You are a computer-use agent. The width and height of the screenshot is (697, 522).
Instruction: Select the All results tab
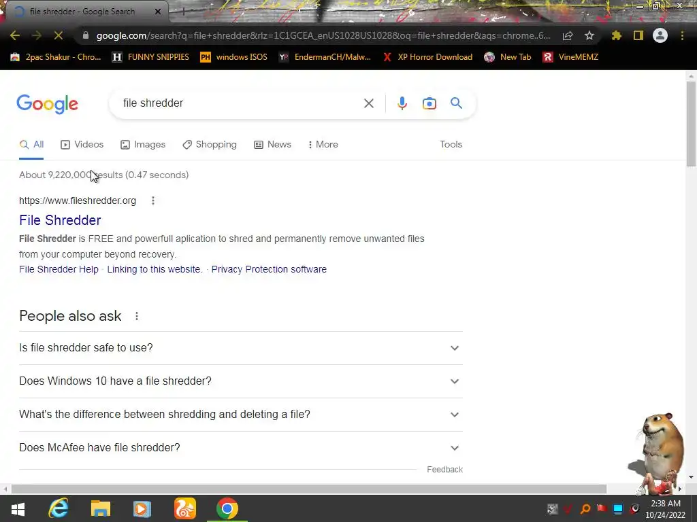tap(31, 145)
